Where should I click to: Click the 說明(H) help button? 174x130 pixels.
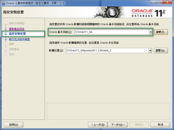13,125
